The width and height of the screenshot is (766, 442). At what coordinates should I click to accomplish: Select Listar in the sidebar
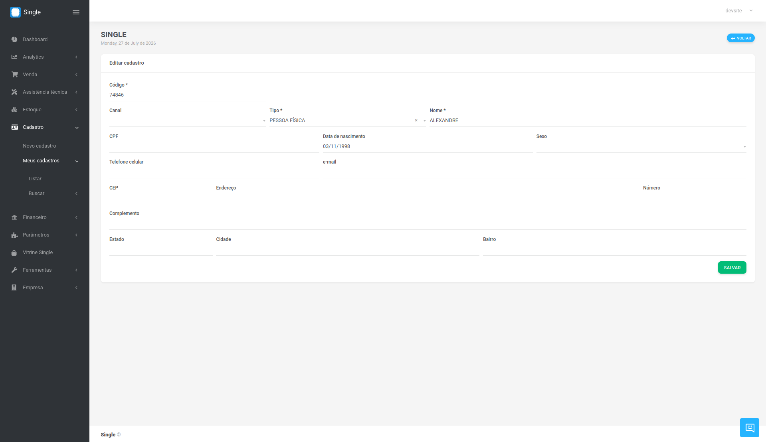(35, 179)
